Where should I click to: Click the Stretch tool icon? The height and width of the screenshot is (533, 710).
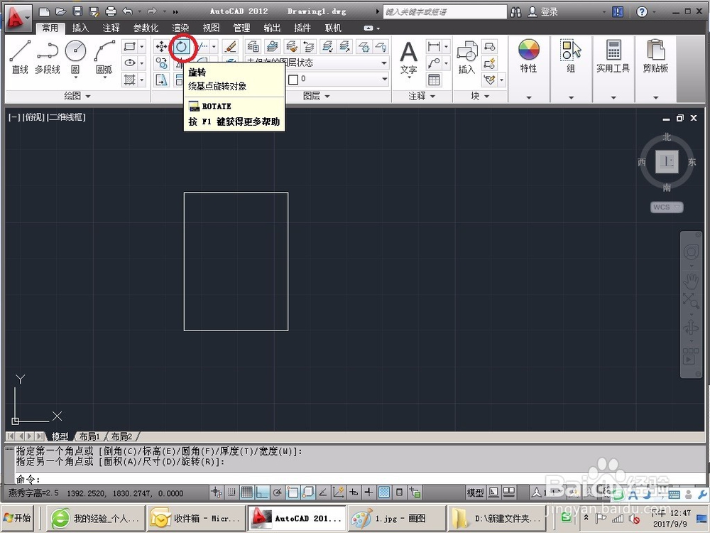tap(161, 80)
